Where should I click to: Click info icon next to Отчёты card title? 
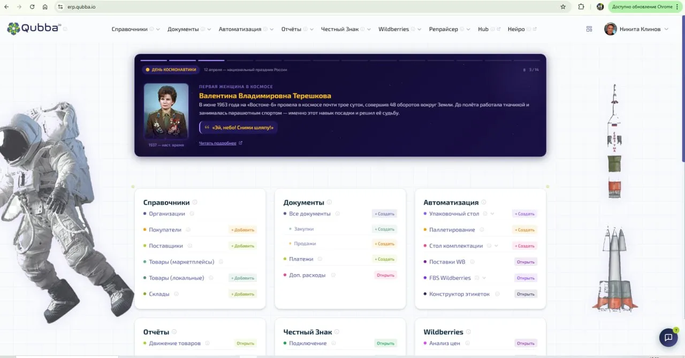[x=174, y=332]
